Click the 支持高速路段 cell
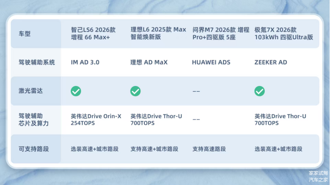 click(209, 149)
